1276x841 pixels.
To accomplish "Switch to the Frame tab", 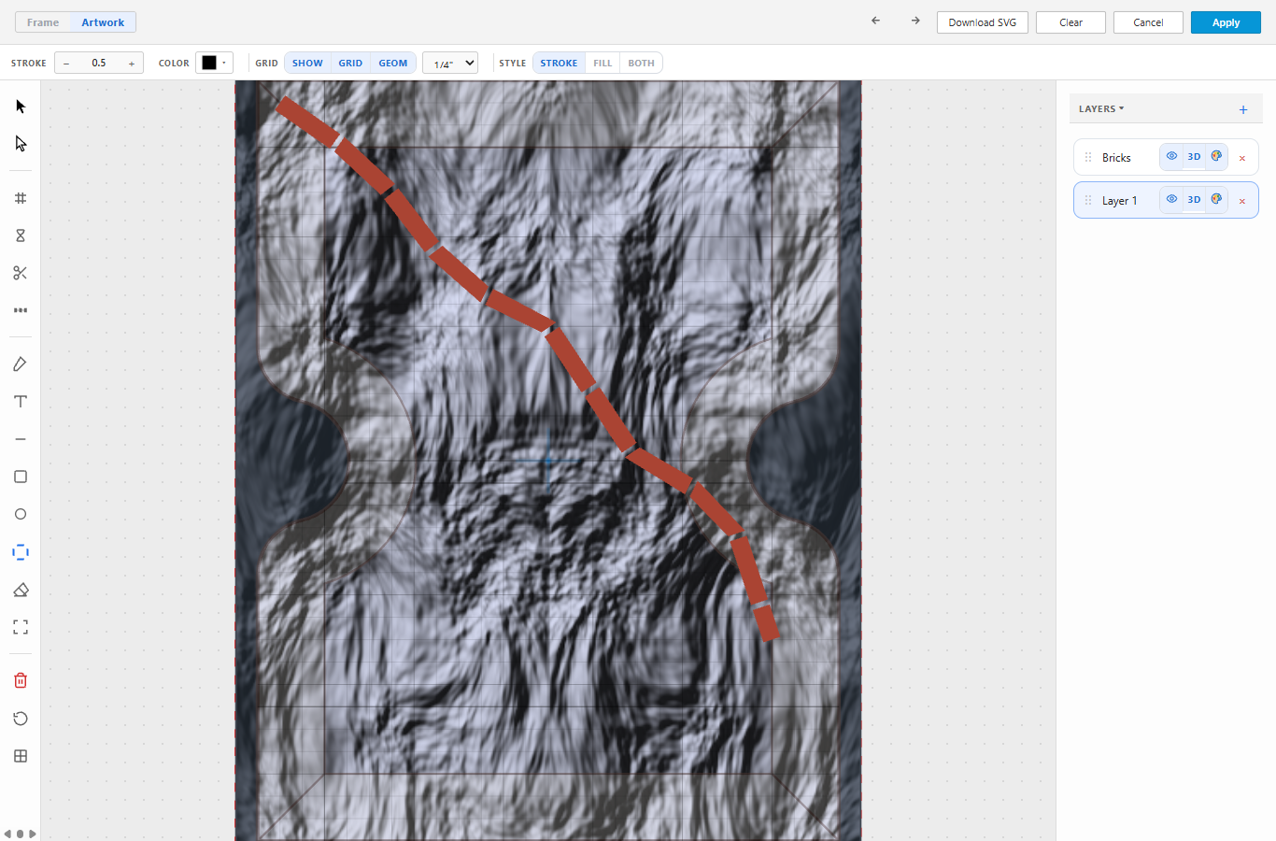I will click(43, 22).
